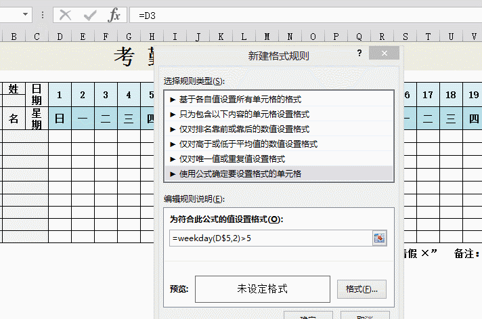
Task: Open help with the question mark icon
Action: (x=359, y=54)
